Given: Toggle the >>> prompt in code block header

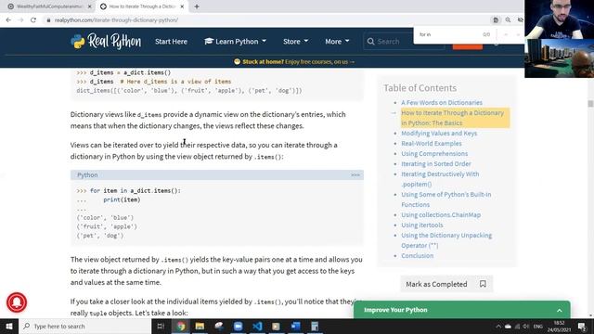Looking at the screenshot, I should pyautogui.click(x=355, y=175).
